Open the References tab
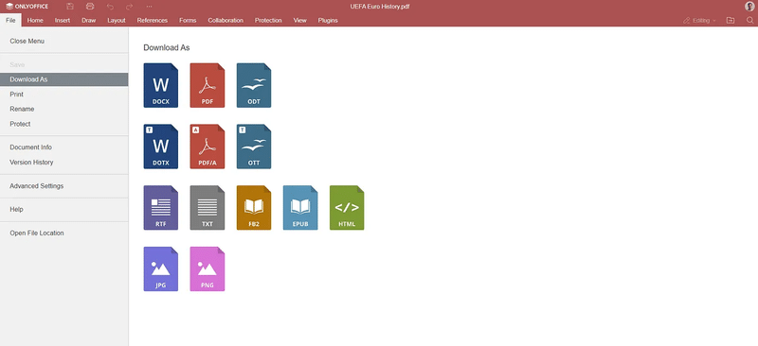Image resolution: width=758 pixels, height=346 pixels. coord(153,20)
